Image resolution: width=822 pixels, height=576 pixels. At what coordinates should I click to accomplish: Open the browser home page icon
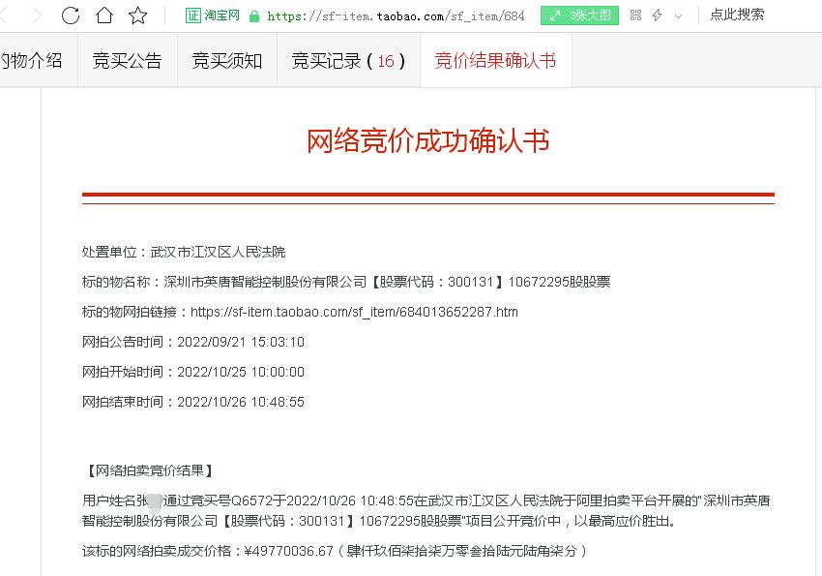(x=103, y=15)
